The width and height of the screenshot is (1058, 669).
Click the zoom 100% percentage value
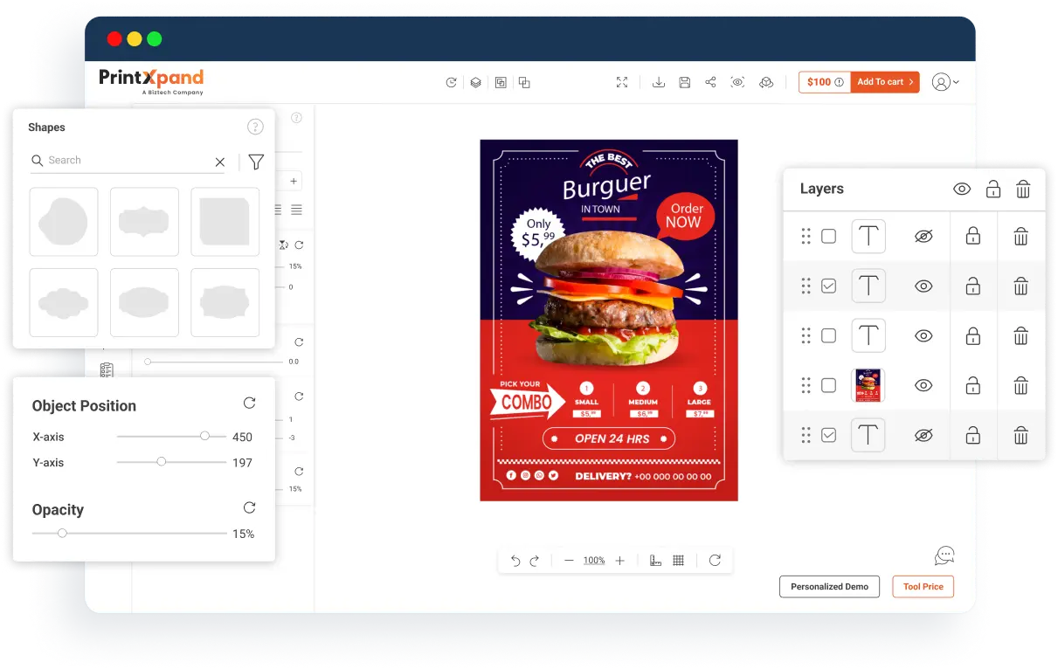(x=594, y=561)
